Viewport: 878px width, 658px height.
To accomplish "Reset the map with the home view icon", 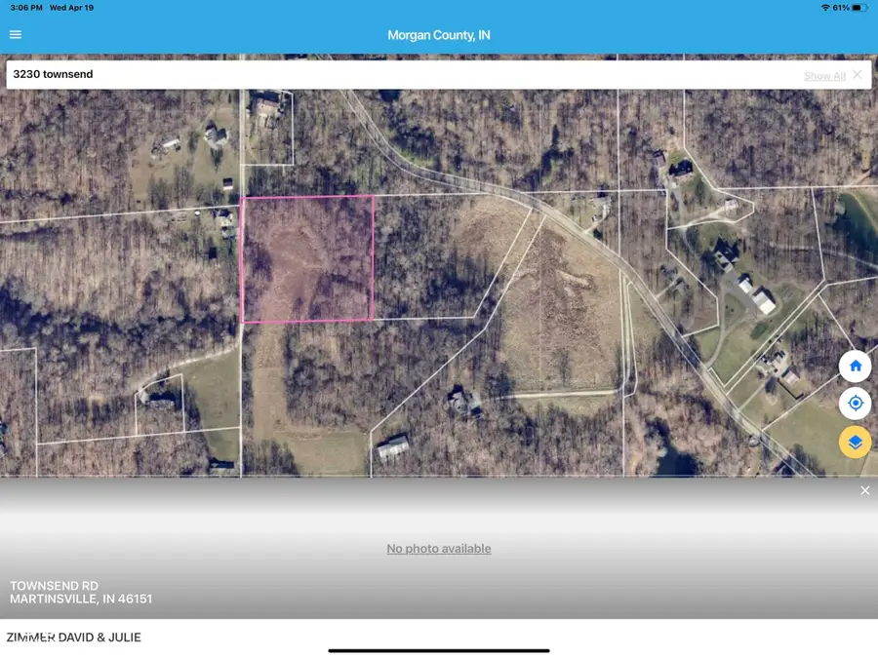I will [855, 365].
